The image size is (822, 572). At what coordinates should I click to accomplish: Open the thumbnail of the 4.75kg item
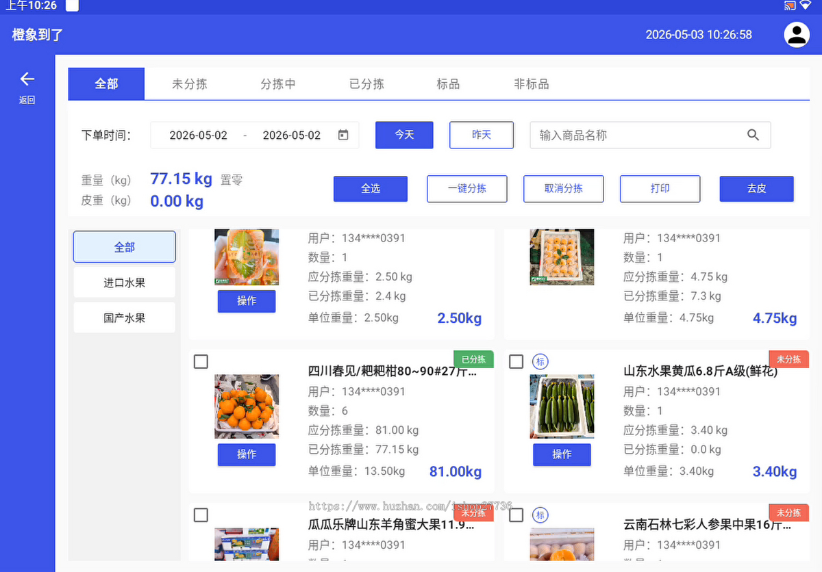click(x=562, y=257)
